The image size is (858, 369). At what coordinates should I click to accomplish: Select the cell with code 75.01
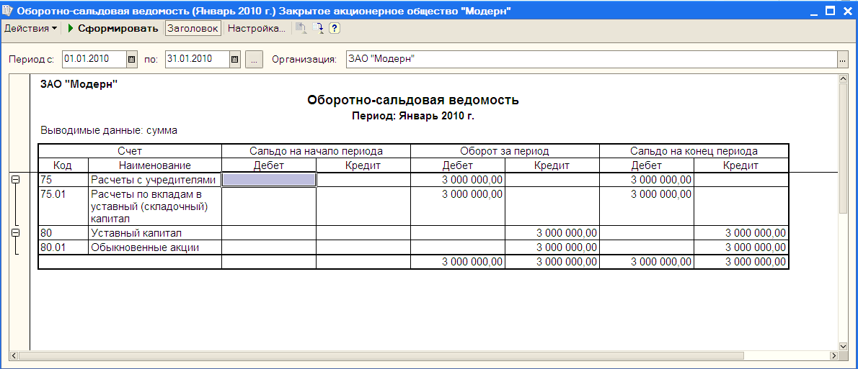[63, 207]
